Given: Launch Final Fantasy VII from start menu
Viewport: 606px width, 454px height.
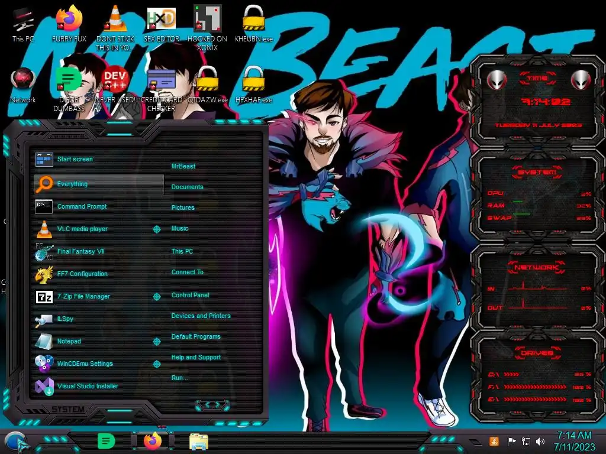Looking at the screenshot, I should coord(99,251).
